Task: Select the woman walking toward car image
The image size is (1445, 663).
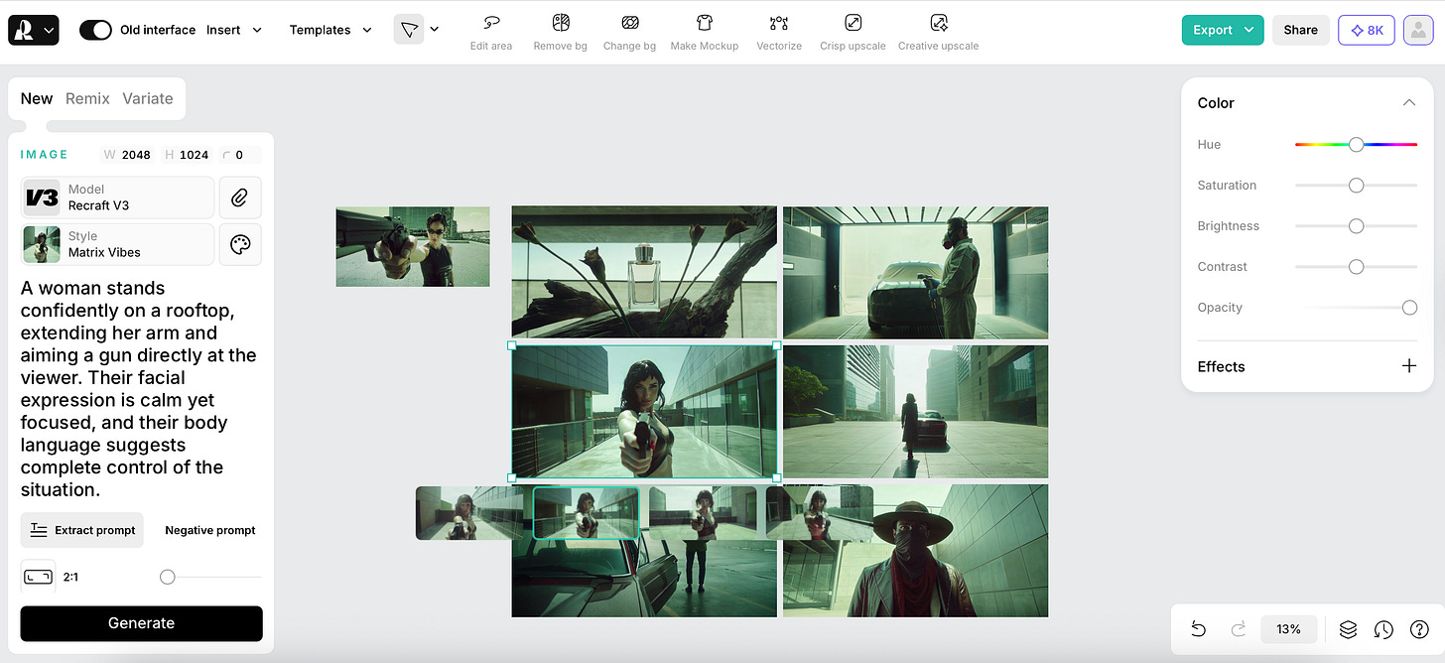Action: point(915,411)
